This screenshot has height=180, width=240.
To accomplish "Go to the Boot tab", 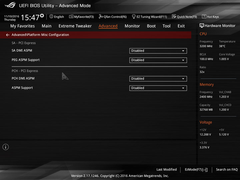I will pyautogui.click(x=151, y=26).
